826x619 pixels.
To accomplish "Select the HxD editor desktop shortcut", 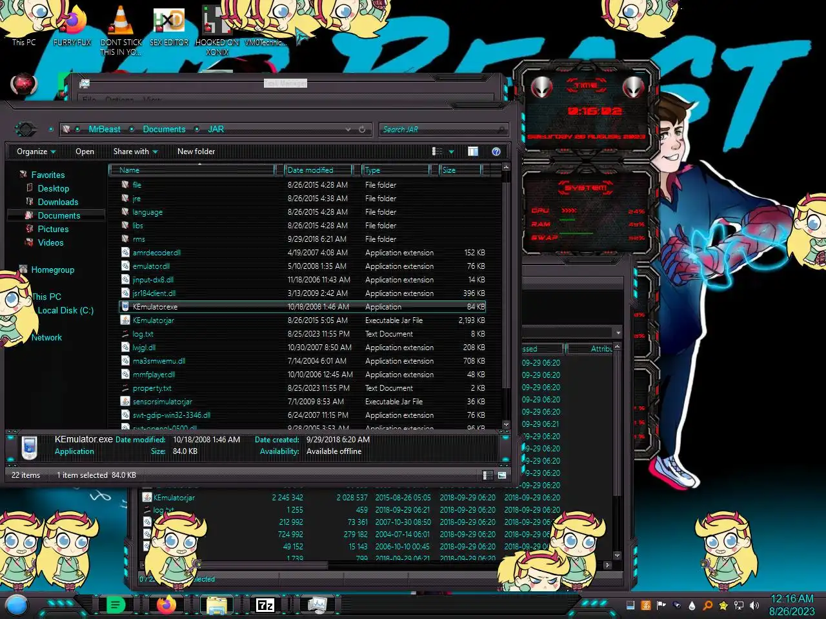I will click(169, 26).
